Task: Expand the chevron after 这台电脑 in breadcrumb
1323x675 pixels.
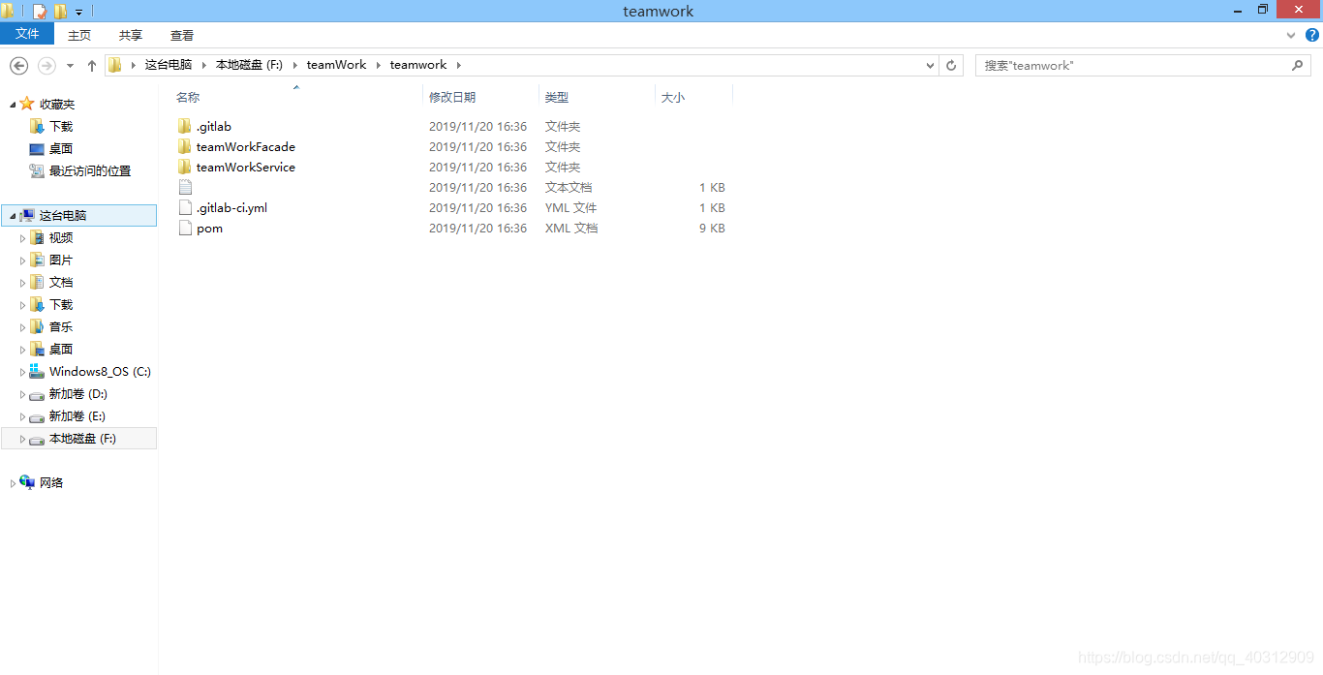Action: [203, 65]
